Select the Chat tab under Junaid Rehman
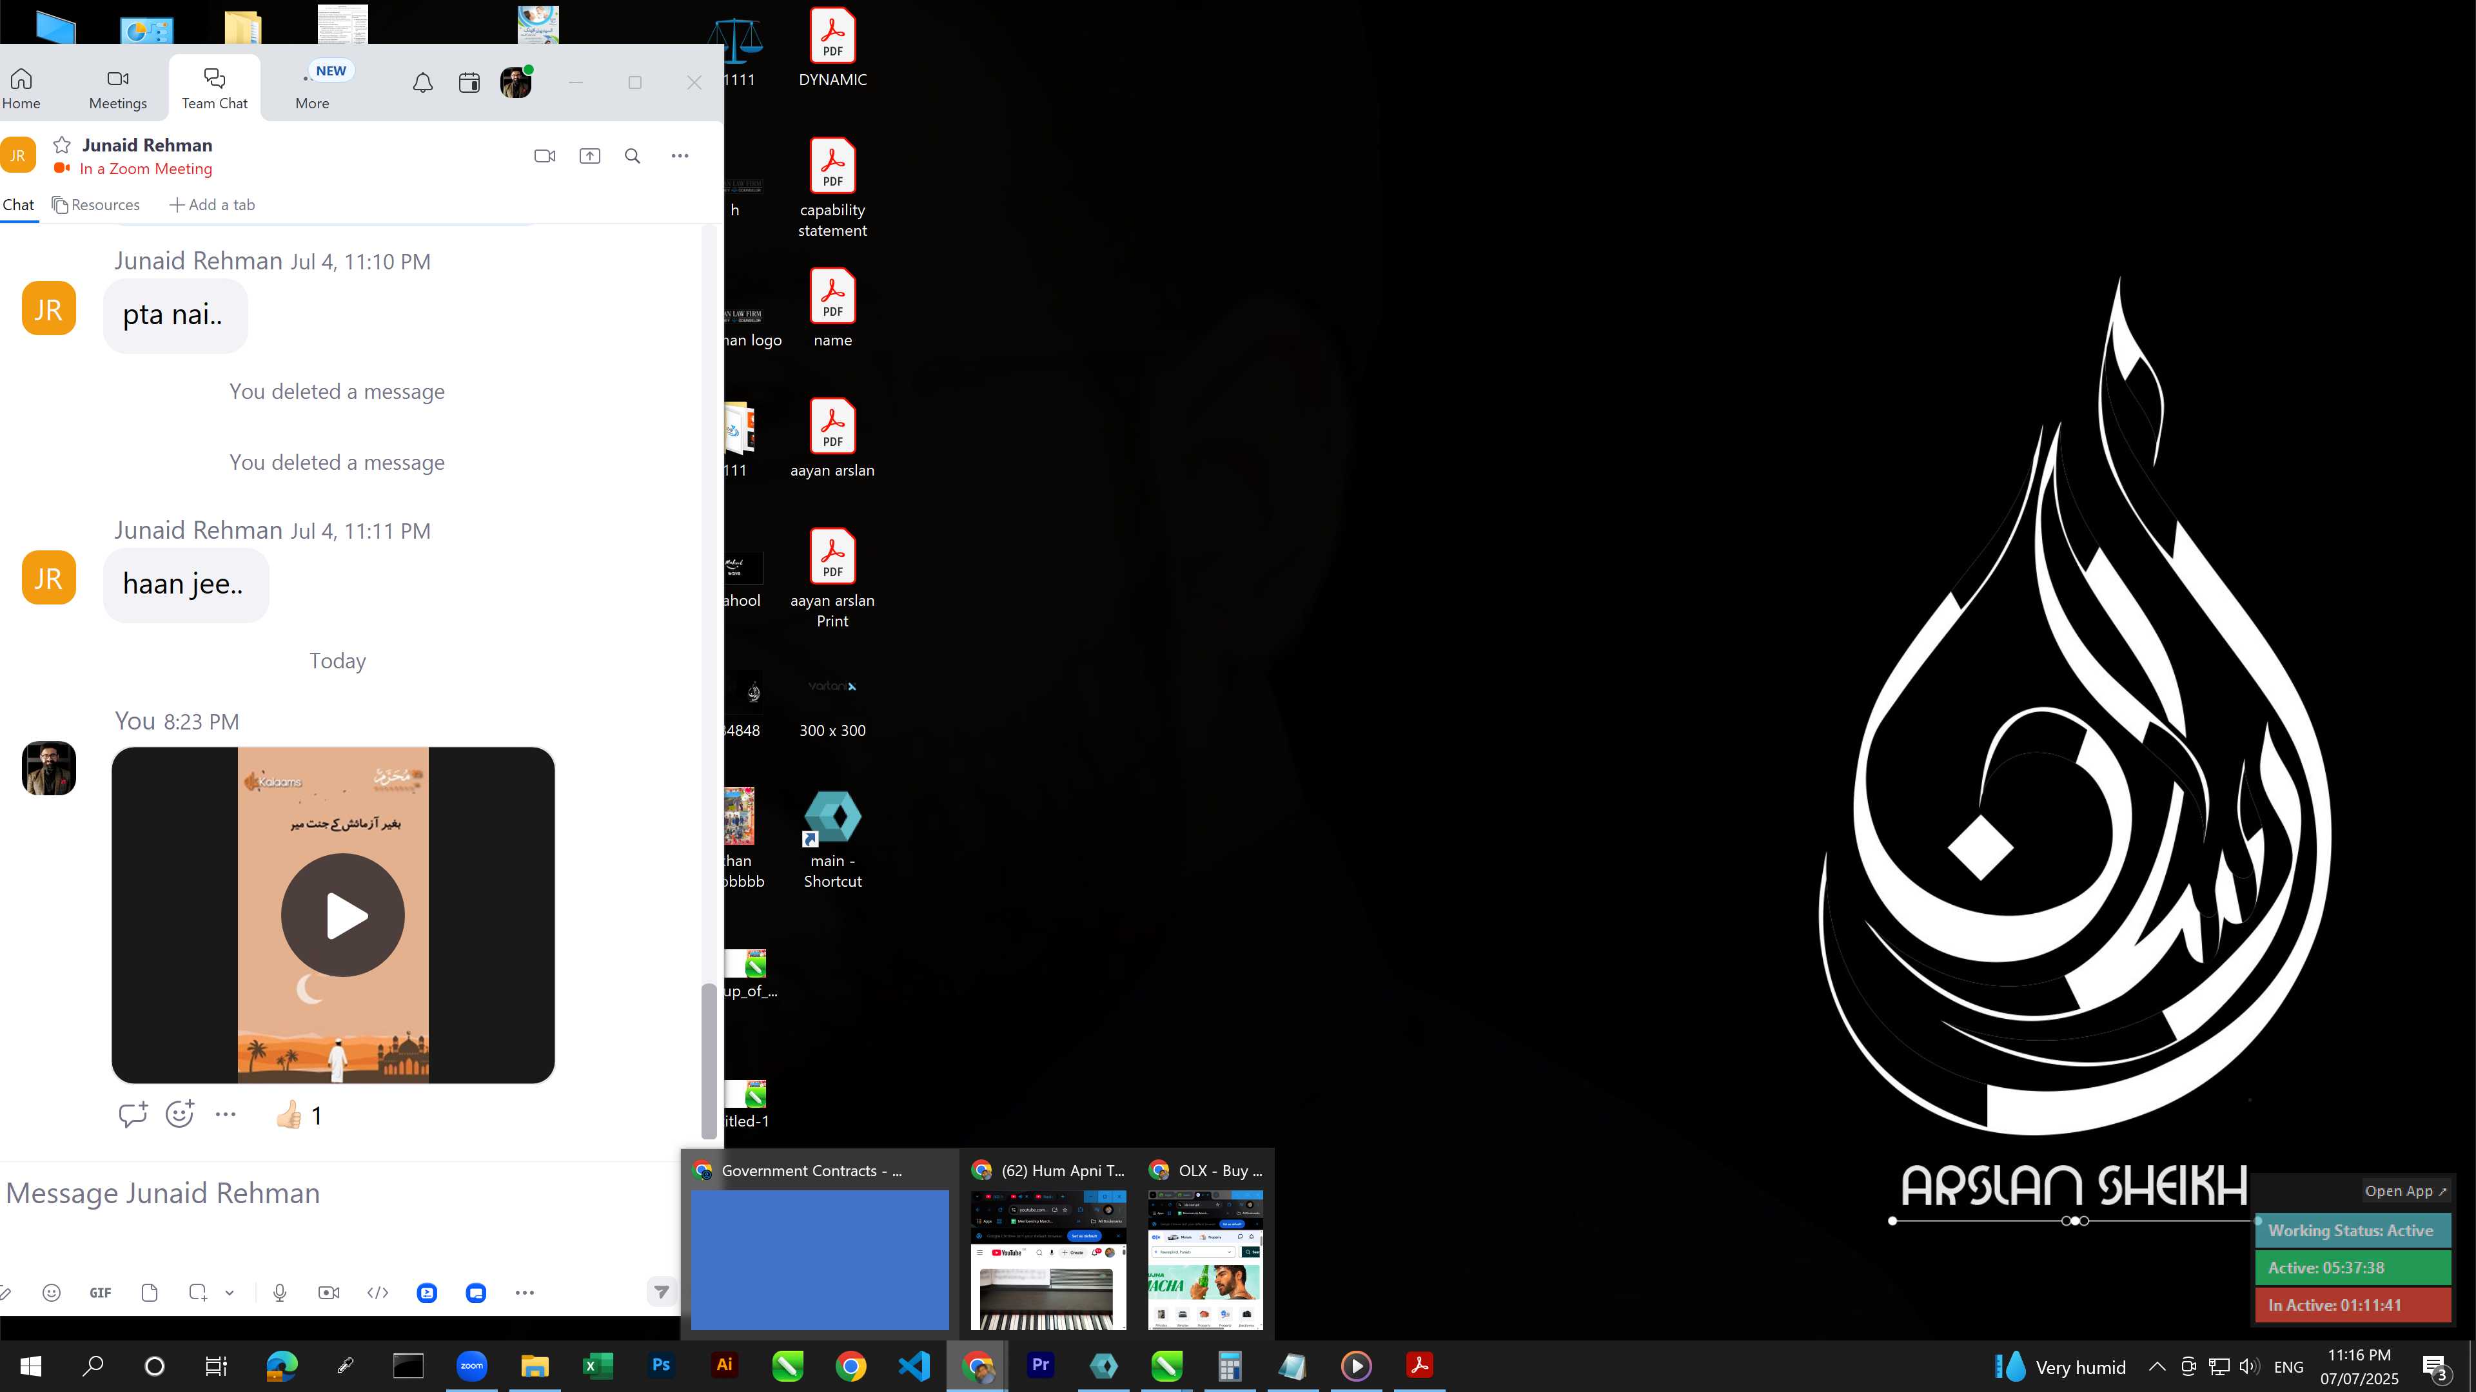This screenshot has width=2476, height=1392. [x=18, y=205]
